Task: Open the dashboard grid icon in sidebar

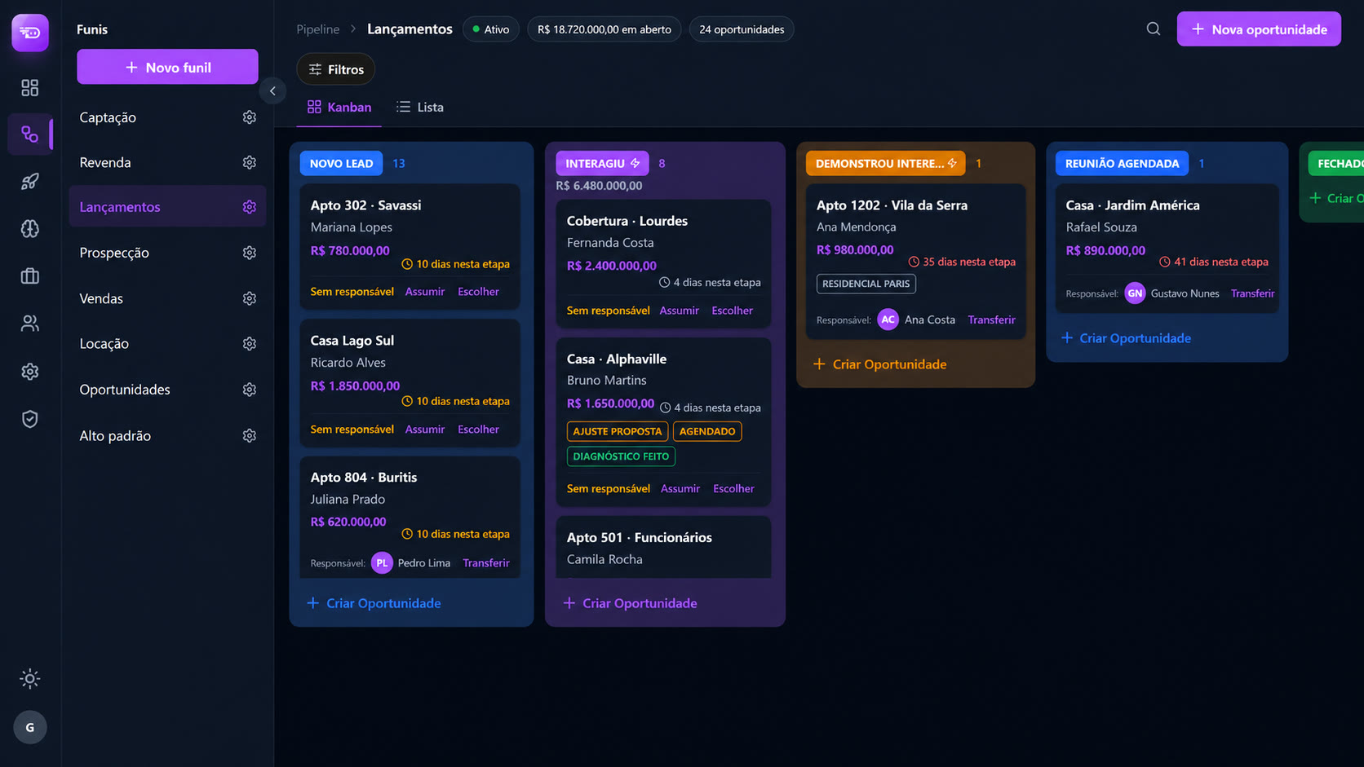Action: [x=30, y=87]
